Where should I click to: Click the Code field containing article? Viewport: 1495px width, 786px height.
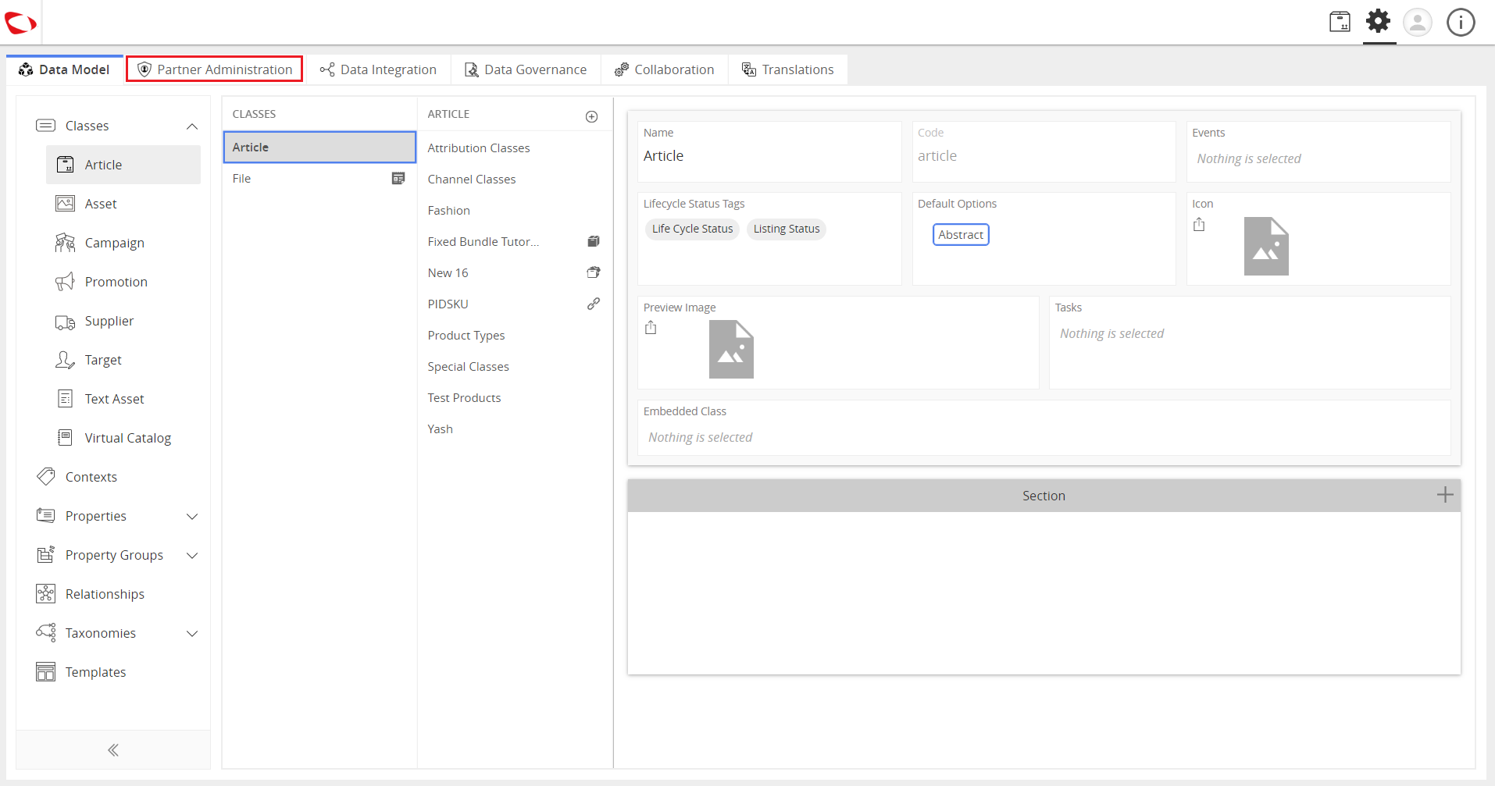pyautogui.click(x=1044, y=151)
